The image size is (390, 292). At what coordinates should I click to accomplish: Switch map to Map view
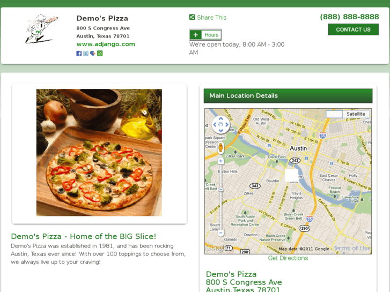pos(334,114)
